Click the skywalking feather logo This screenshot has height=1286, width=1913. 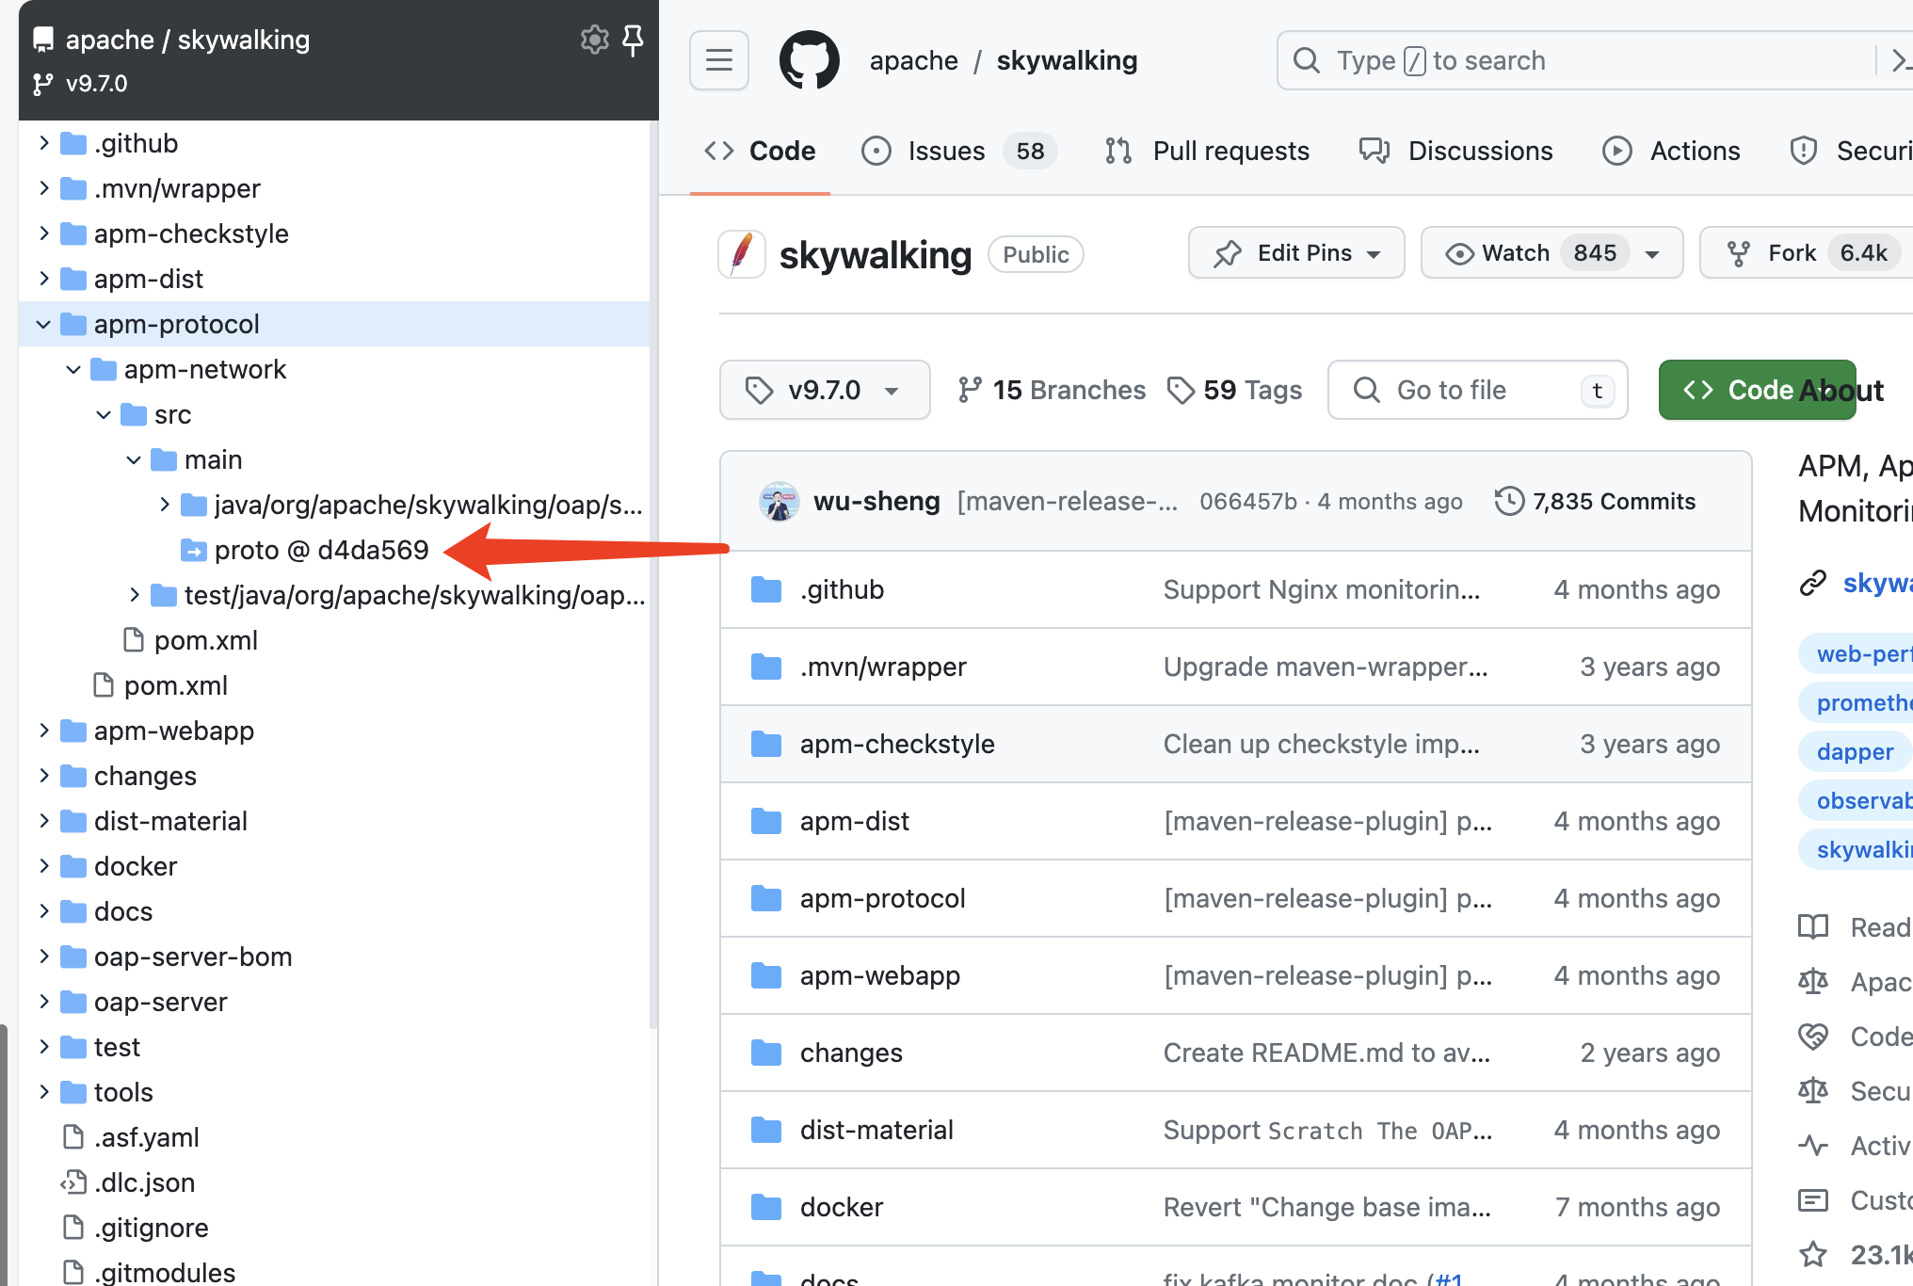click(742, 254)
